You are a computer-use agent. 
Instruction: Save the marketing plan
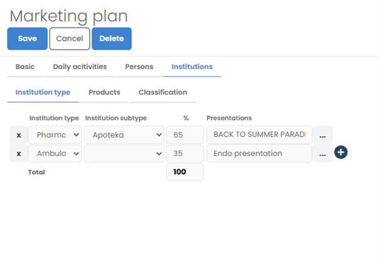coord(27,38)
